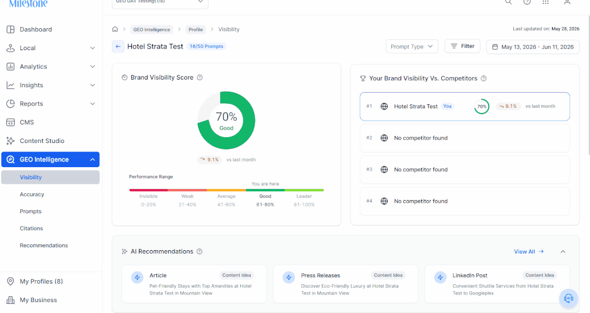Click the home breadcrumb icon

point(115,29)
